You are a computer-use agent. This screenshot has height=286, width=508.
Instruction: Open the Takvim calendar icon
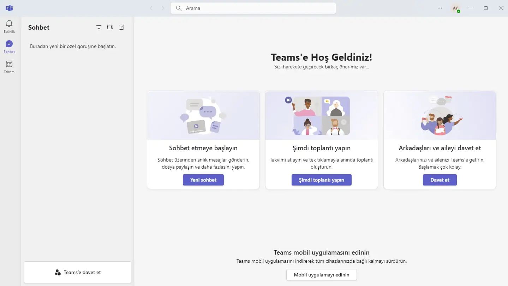(x=9, y=64)
